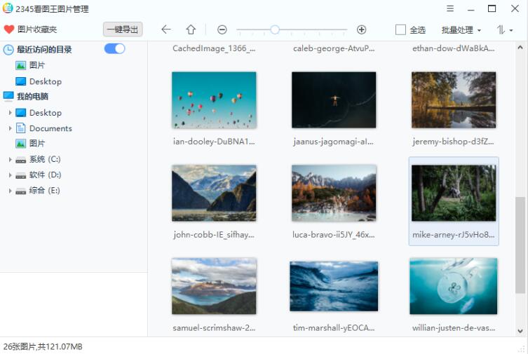This screenshot has width=528, height=354.
Task: Open 图片收藏夹 favorites folder
Action: click(x=37, y=29)
